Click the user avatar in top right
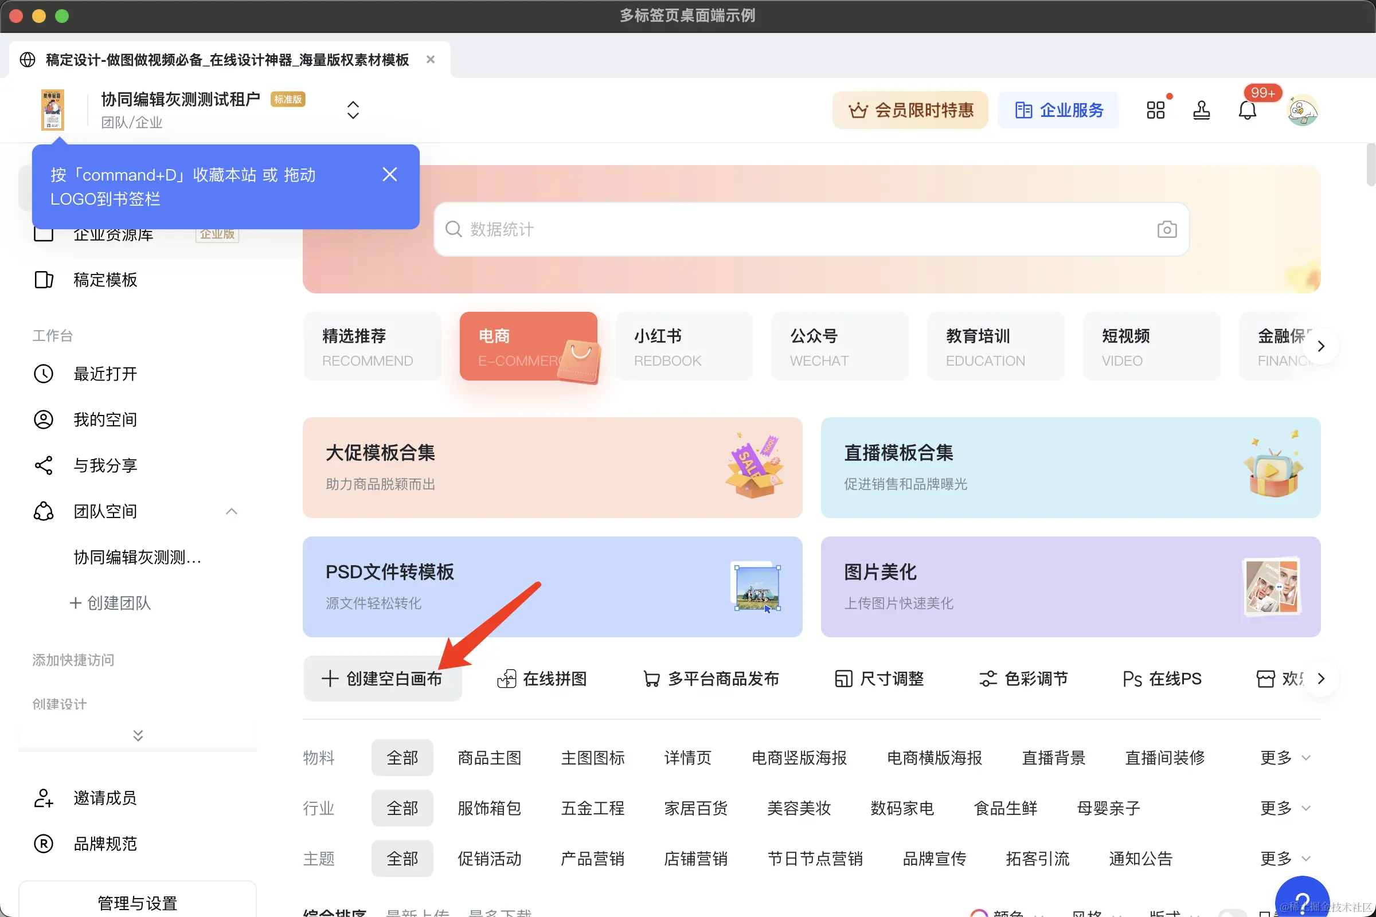The image size is (1376, 917). 1302,110
